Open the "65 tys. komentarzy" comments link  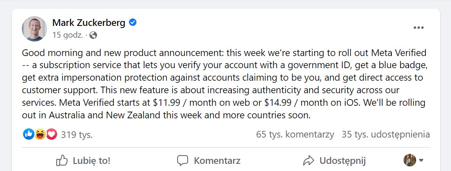(x=295, y=135)
